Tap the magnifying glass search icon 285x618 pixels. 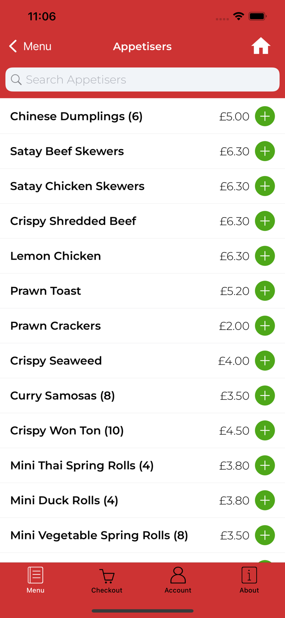[x=16, y=79]
